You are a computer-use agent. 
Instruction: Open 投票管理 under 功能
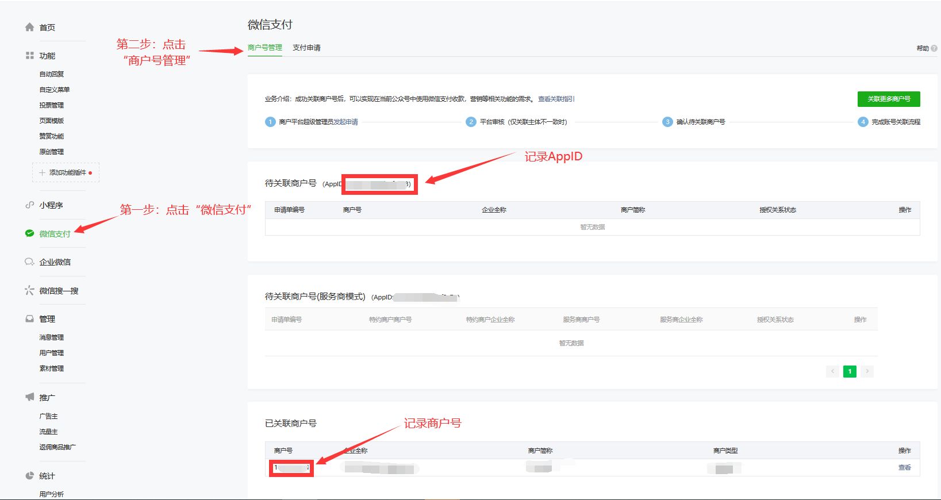click(x=52, y=105)
